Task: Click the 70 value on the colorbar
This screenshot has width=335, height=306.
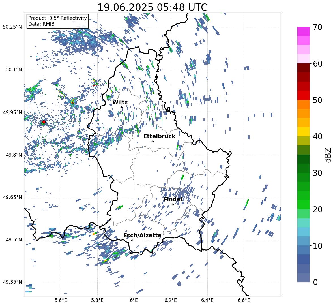Action: click(317, 27)
